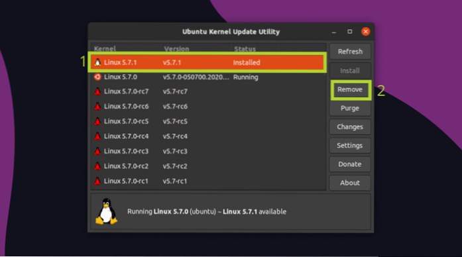Click the large Tux penguin in the status panel
The height and width of the screenshot is (257, 462).
point(106,211)
